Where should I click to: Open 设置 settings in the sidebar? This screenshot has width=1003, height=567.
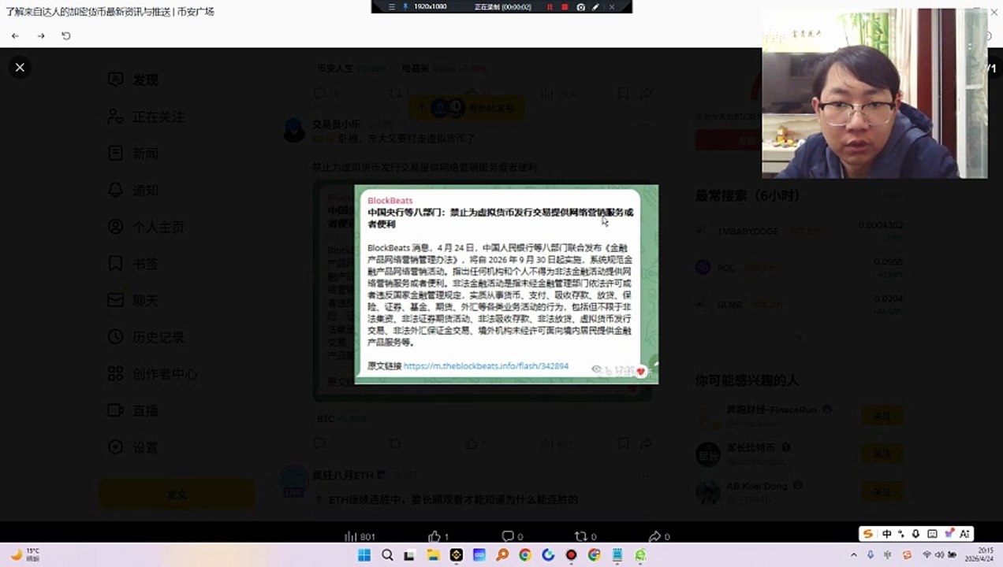(x=134, y=447)
